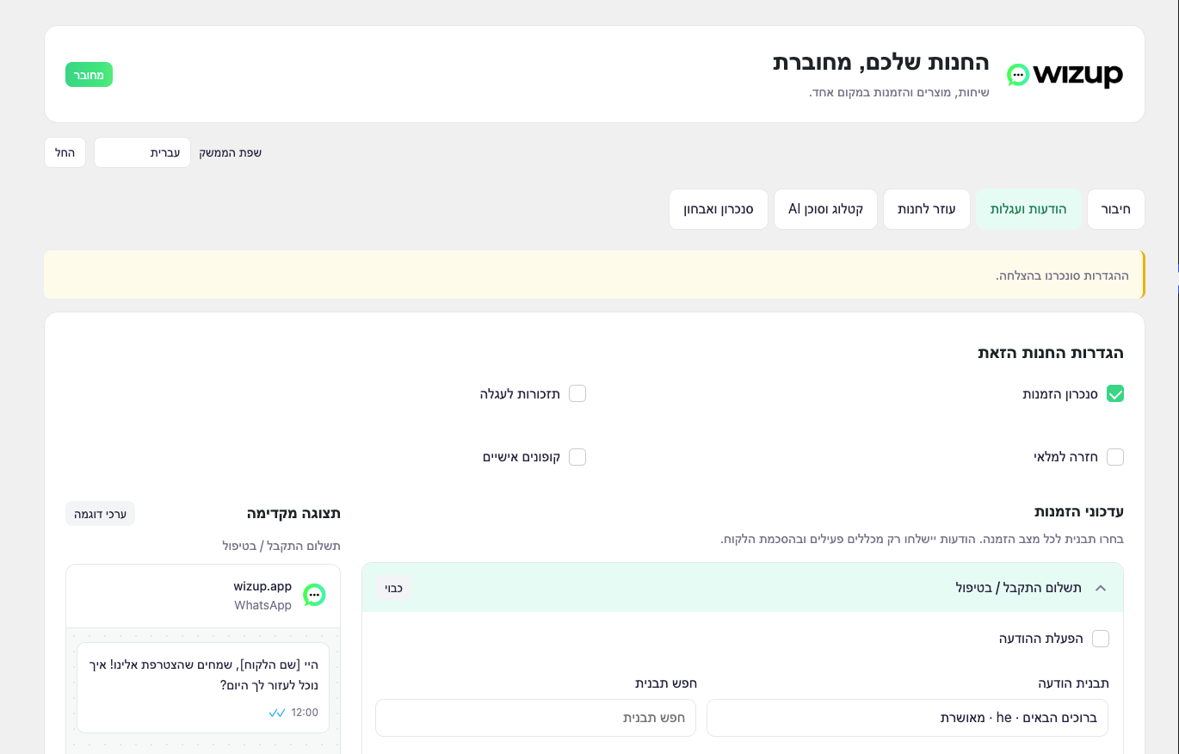1179x754 pixels.
Task: Click the 'החנות שלכם, מחוברת' page title
Action: (x=880, y=63)
